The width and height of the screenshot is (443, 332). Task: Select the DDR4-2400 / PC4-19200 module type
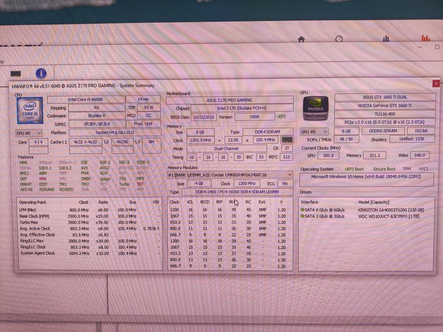point(237,192)
